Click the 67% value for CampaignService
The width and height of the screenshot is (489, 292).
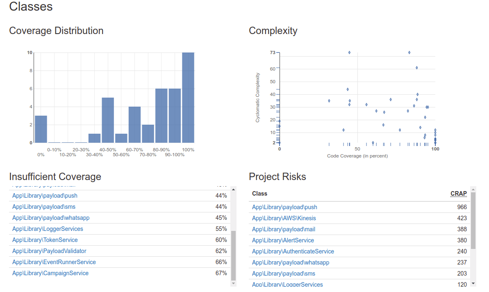(x=221, y=273)
